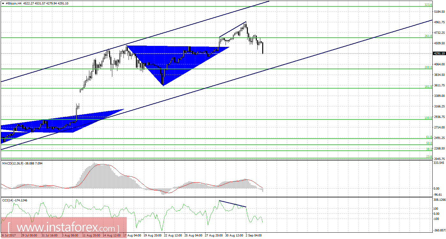Click the 161.8 Fibonacci level label

tap(428, 86)
